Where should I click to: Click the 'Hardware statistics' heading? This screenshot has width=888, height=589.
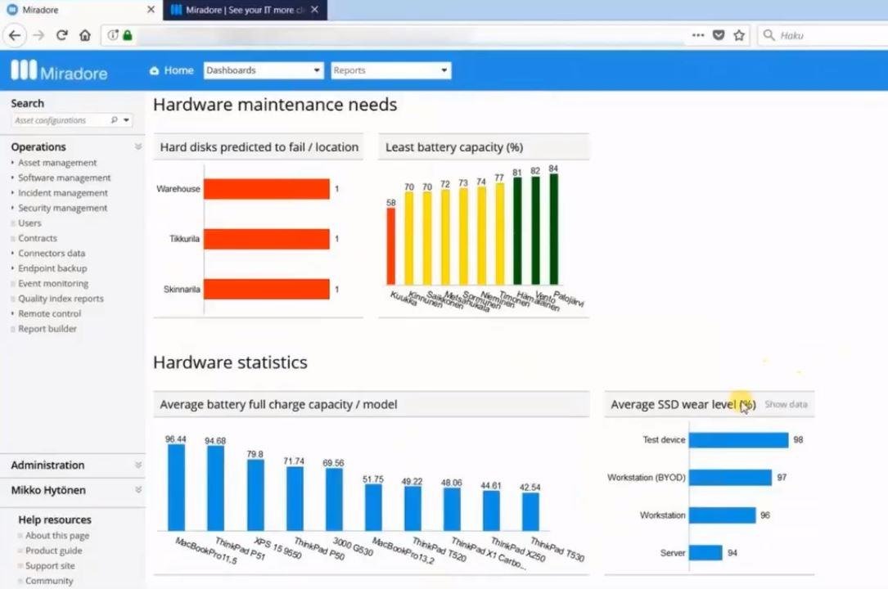pyautogui.click(x=230, y=362)
